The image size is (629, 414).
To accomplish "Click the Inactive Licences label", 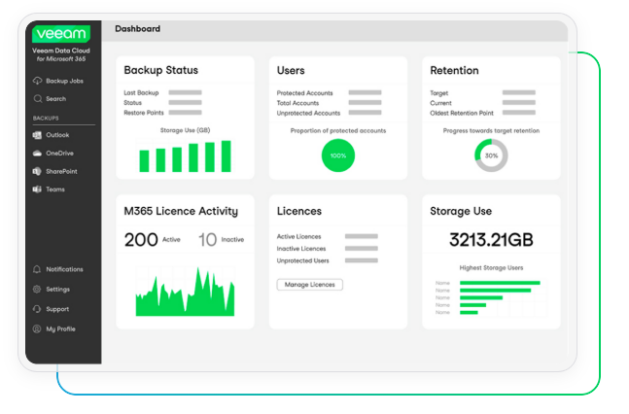I will 301,249.
